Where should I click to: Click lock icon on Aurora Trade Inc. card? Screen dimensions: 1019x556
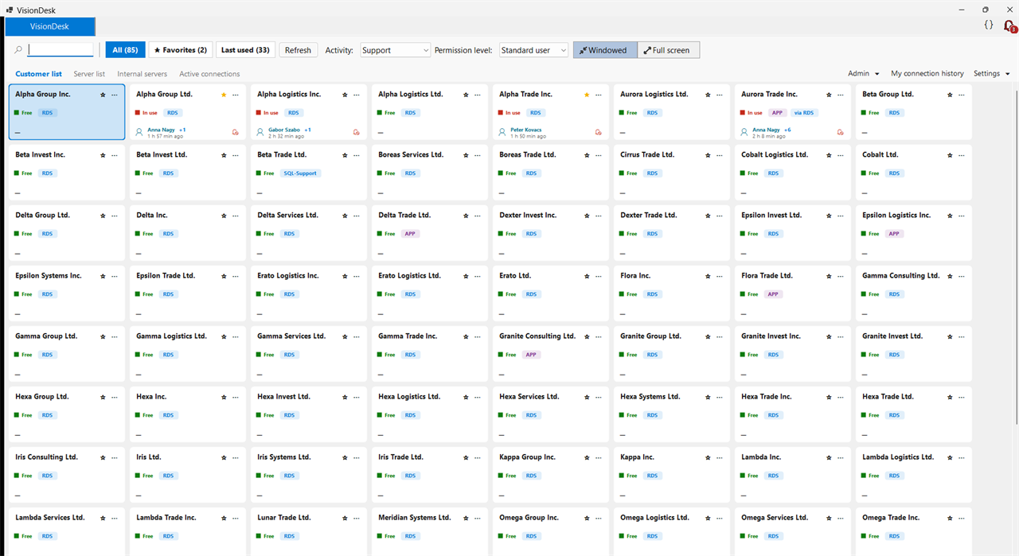click(841, 132)
